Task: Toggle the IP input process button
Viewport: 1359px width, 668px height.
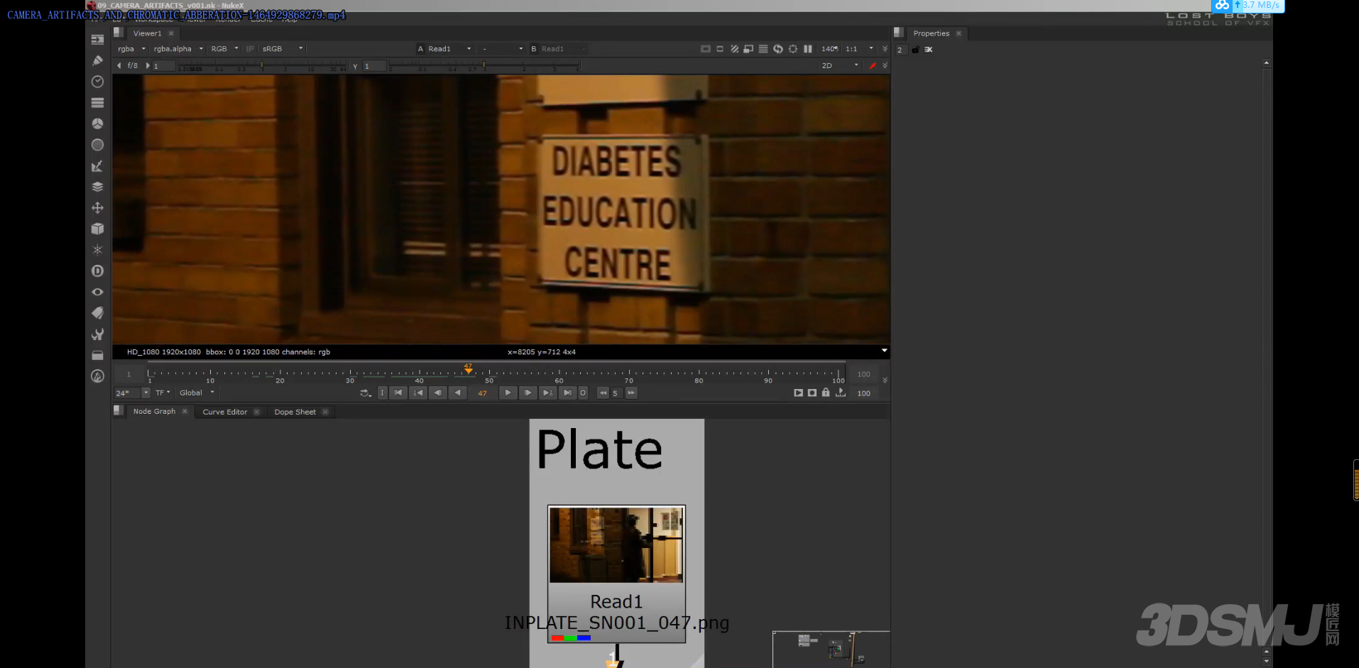Action: pos(250,49)
